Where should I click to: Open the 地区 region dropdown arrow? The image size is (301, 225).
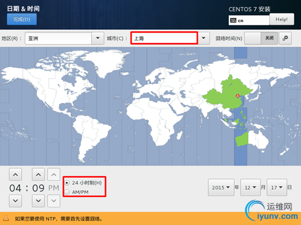pos(98,38)
